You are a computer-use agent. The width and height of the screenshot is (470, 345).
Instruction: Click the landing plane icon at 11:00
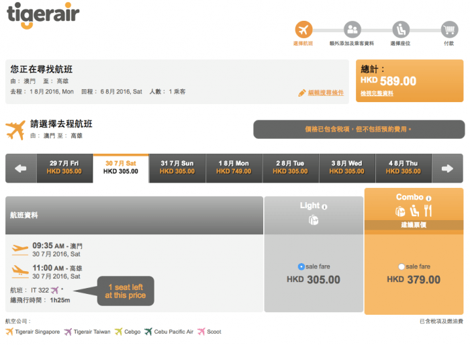point(19,272)
